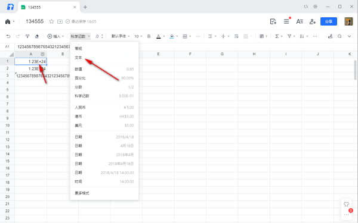The width and height of the screenshot is (358, 223).
Task: Choose 文本 in the format menu
Action: click(78, 58)
